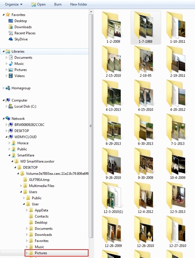Select the 9-26-2010 folder
Image resolution: width=195 pixels, height=258 pixels.
tap(113, 164)
